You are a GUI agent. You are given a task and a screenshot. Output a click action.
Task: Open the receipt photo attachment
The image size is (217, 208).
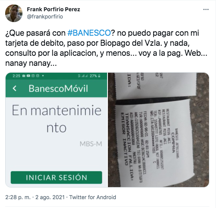[x=158, y=130]
